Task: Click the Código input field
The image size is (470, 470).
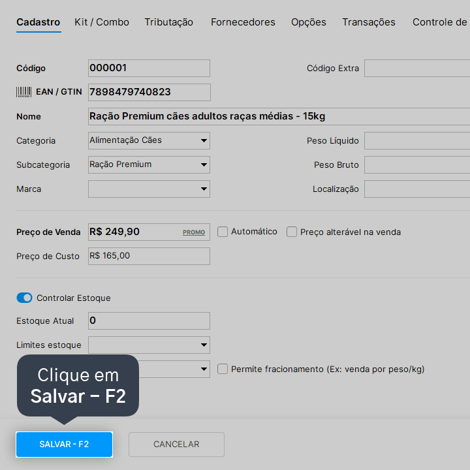Action: (x=149, y=68)
